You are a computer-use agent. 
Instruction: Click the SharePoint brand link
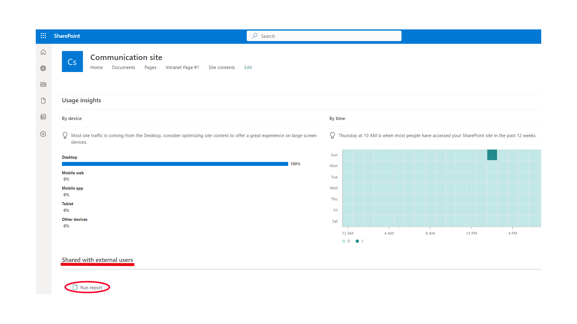pyautogui.click(x=67, y=36)
